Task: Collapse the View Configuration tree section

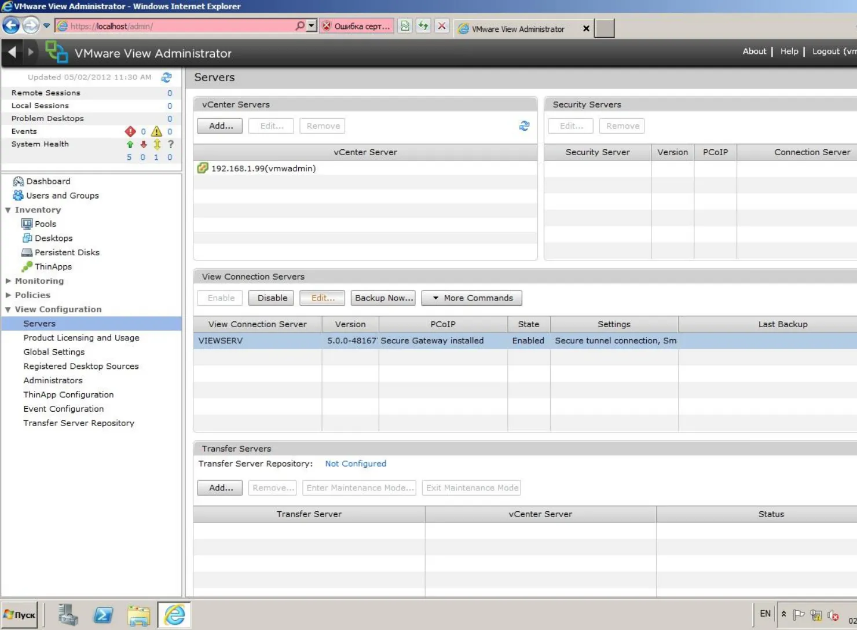Action: pyautogui.click(x=8, y=310)
